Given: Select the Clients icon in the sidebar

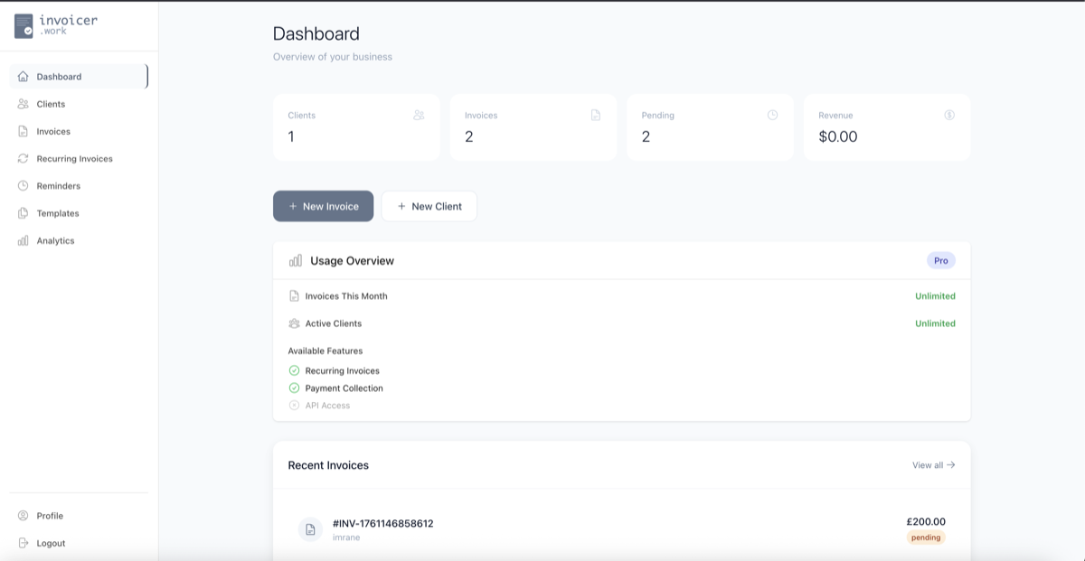Looking at the screenshot, I should (x=22, y=104).
